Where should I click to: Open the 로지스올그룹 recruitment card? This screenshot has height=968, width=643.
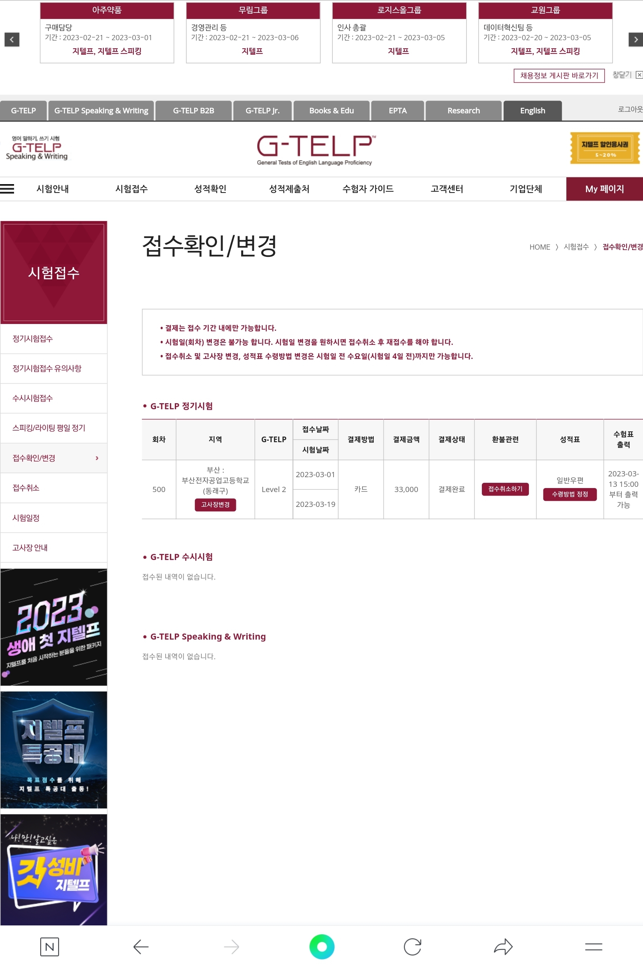(x=399, y=33)
